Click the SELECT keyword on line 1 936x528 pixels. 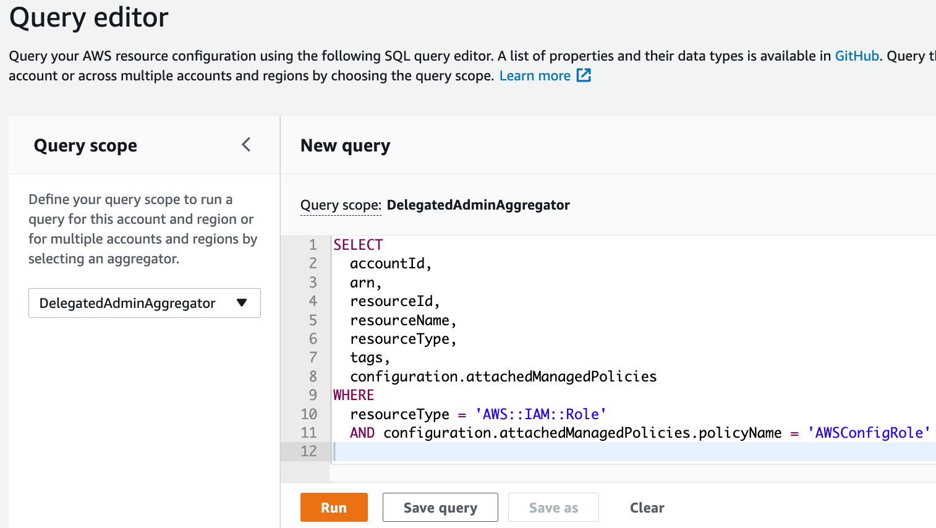point(357,244)
